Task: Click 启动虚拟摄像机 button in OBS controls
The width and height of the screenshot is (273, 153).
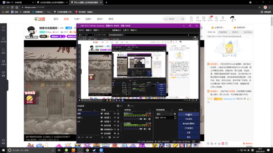Action: 189,123
